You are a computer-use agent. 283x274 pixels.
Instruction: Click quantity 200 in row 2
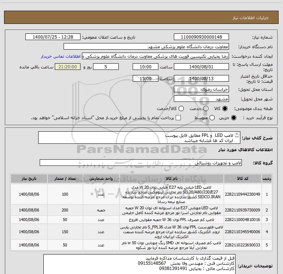[x=65, y=210]
